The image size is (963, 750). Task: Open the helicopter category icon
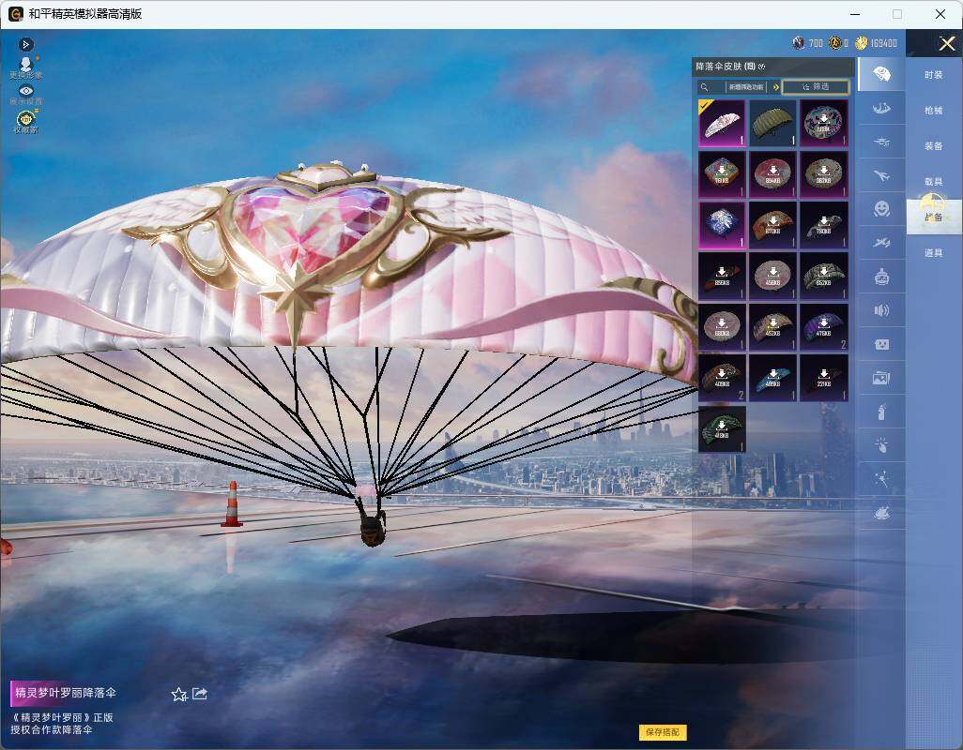881,142
